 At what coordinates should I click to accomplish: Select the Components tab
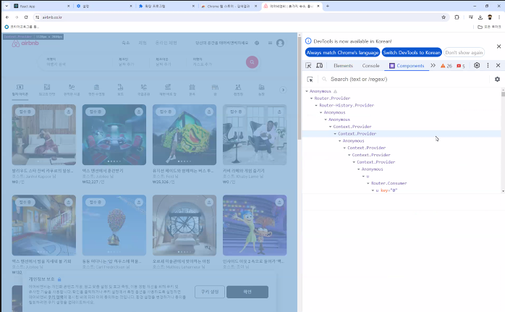point(407,66)
